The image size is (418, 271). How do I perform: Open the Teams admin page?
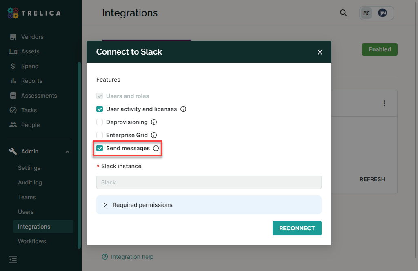(x=27, y=197)
